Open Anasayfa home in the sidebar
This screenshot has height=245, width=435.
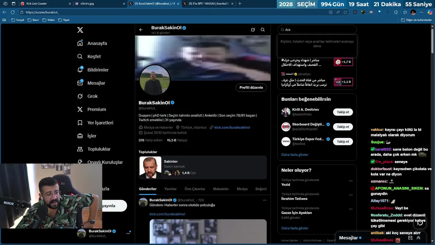[92, 43]
